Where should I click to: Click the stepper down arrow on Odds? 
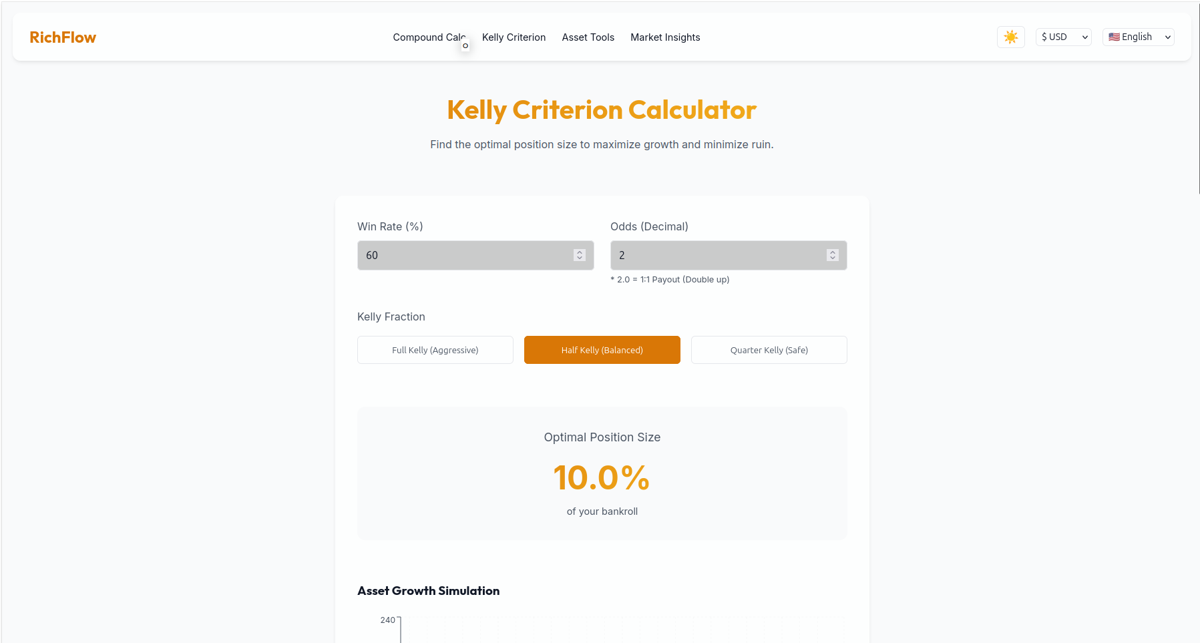tap(832, 258)
